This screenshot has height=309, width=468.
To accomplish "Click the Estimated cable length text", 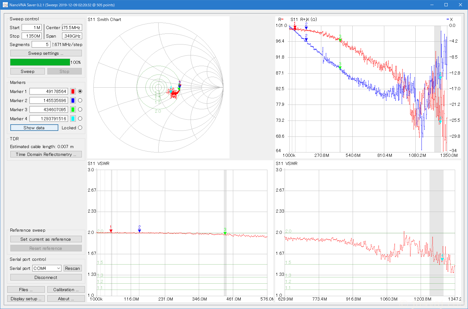I will coord(42,147).
